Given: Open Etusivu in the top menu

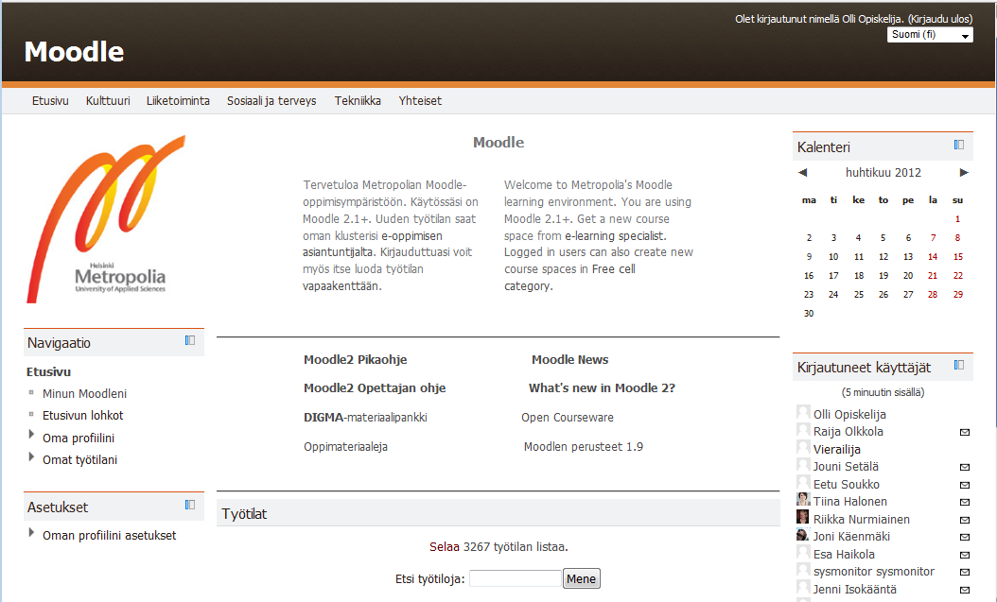Looking at the screenshot, I should click(x=50, y=101).
